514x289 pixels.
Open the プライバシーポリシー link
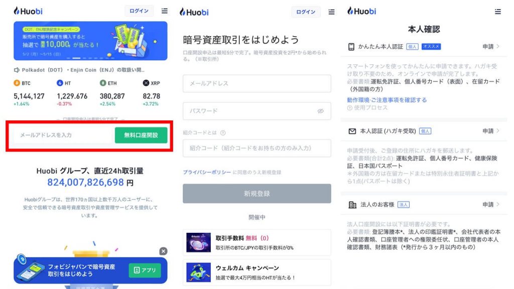click(207, 173)
